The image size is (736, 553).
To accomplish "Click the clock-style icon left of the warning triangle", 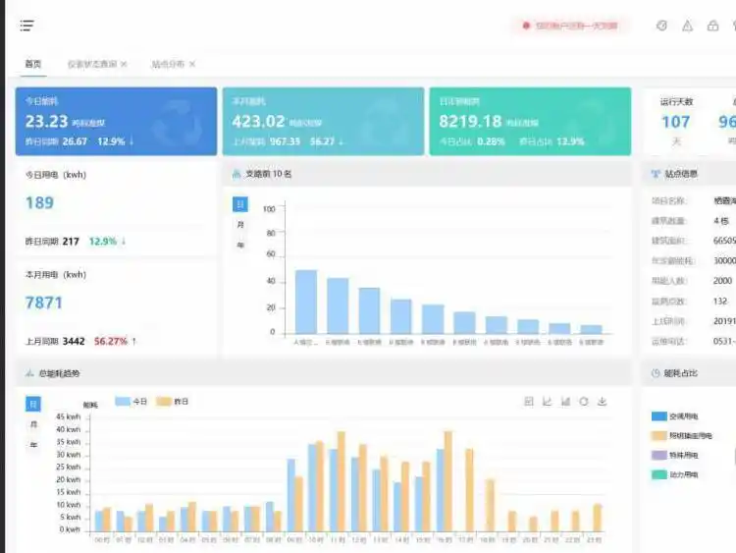I will [x=662, y=26].
